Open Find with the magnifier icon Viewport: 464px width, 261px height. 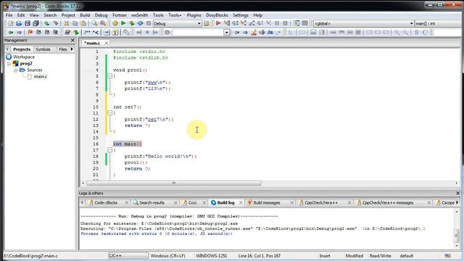94,23
